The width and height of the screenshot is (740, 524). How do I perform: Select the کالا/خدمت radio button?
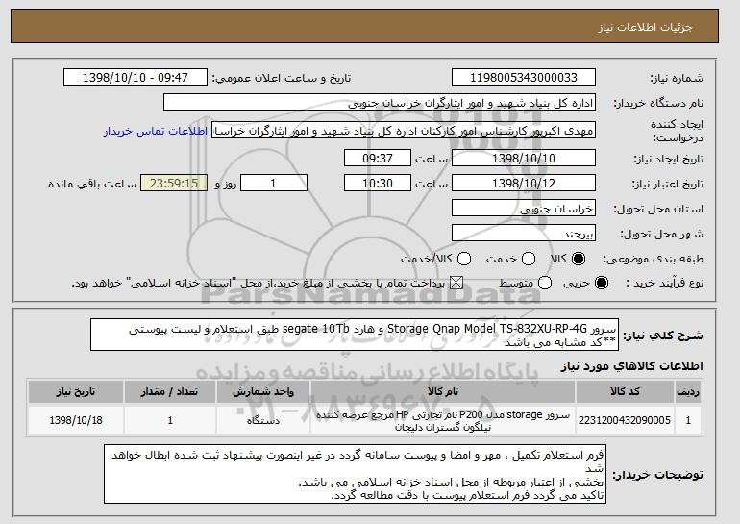pos(464,259)
